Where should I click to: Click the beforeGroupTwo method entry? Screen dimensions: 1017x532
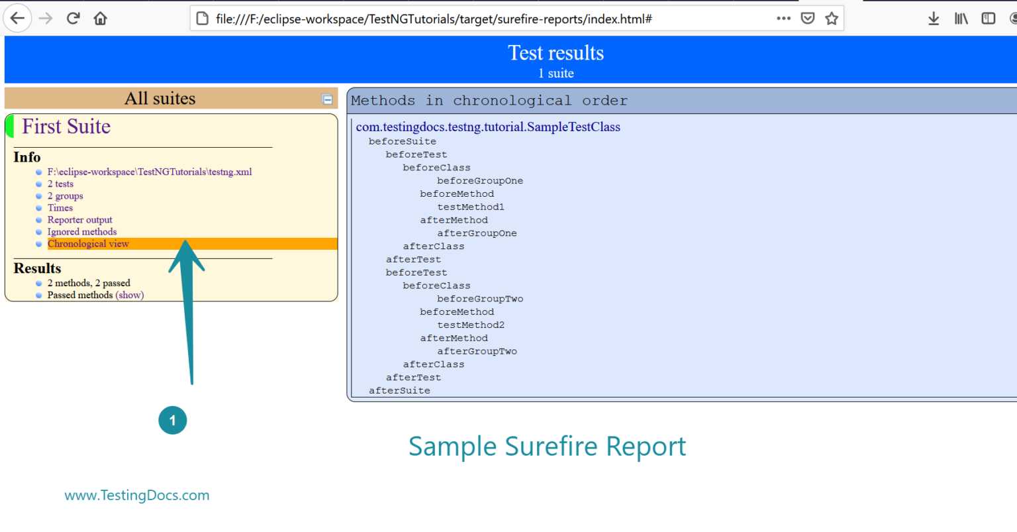pyautogui.click(x=480, y=299)
